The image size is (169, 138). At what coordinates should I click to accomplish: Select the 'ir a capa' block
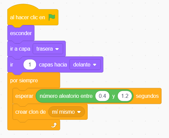click(20, 49)
